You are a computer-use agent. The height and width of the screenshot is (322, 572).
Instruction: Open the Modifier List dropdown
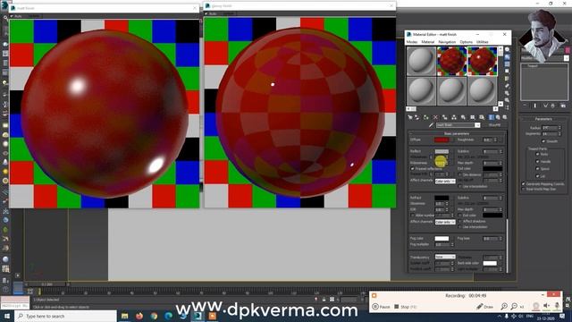[x=566, y=58]
